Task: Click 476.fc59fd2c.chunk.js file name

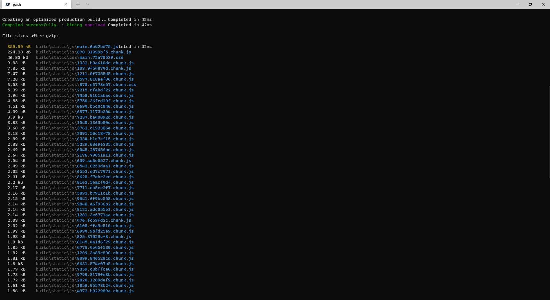Action: [104, 220]
